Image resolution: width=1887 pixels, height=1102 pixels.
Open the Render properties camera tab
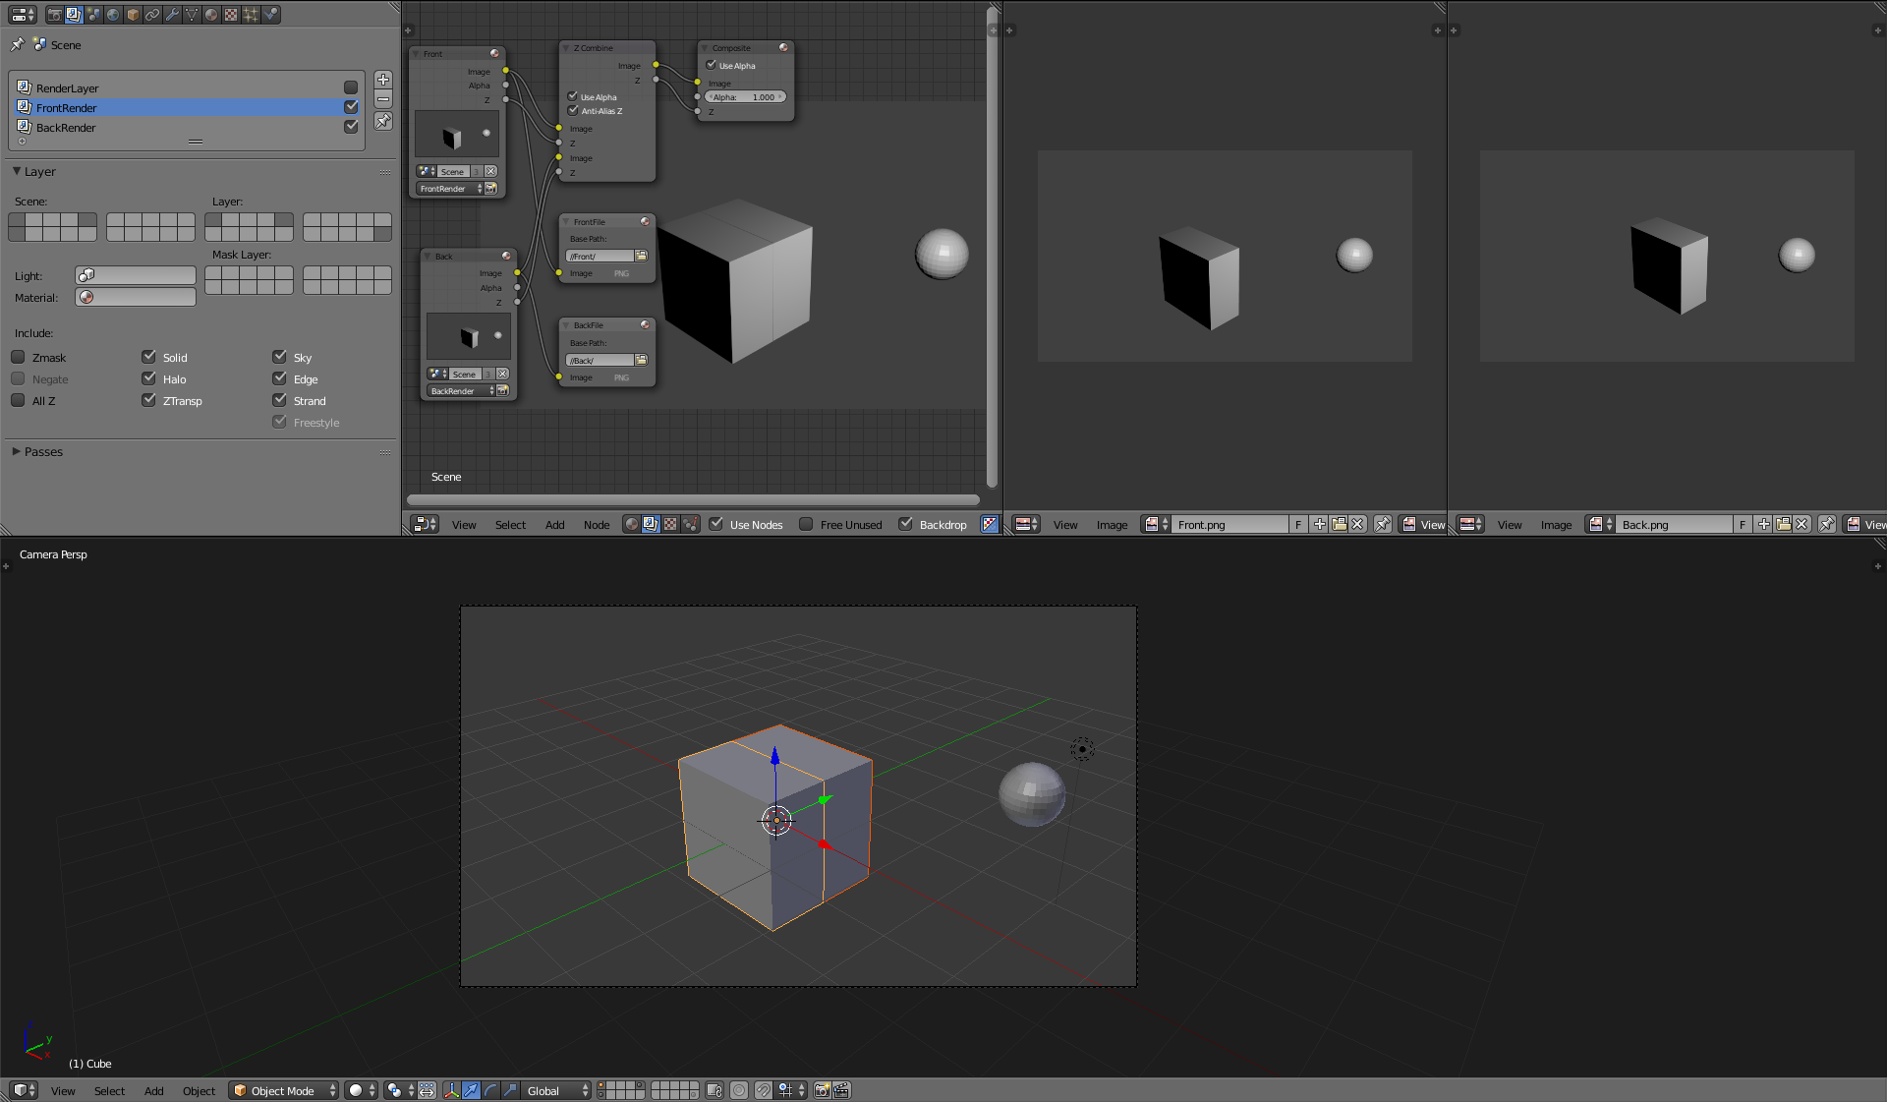pos(54,15)
